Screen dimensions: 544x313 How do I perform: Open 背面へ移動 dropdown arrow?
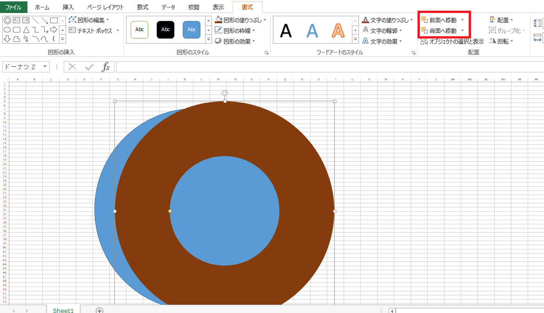(463, 31)
